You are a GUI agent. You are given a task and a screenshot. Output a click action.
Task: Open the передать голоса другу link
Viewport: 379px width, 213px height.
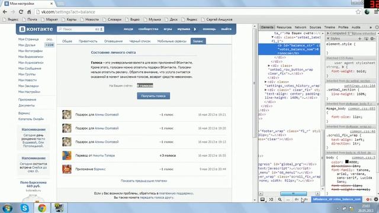156,198
